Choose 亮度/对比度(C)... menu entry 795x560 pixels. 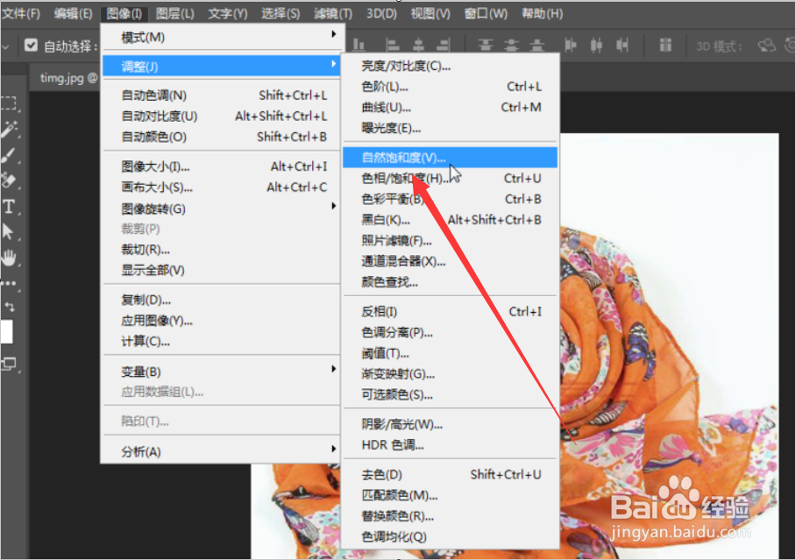click(x=450, y=66)
